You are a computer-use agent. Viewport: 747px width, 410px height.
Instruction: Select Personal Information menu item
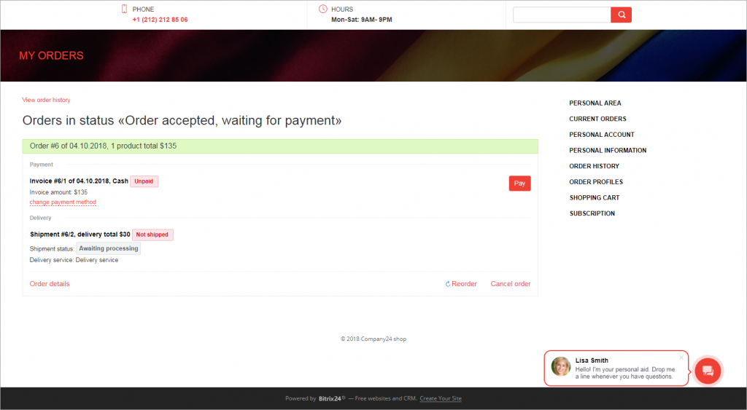[608, 150]
